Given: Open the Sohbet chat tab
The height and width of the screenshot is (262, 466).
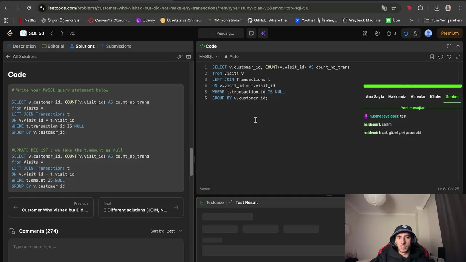Looking at the screenshot, I should (452, 96).
